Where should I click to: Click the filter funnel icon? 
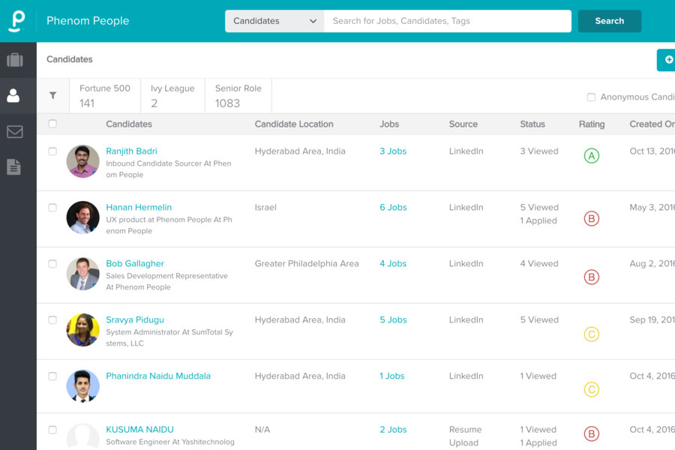click(x=52, y=95)
